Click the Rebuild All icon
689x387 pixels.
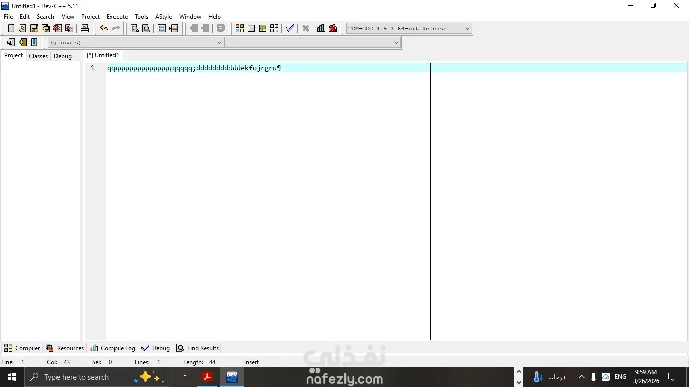(274, 28)
